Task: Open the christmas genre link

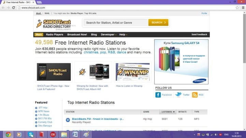Action: (91, 52)
